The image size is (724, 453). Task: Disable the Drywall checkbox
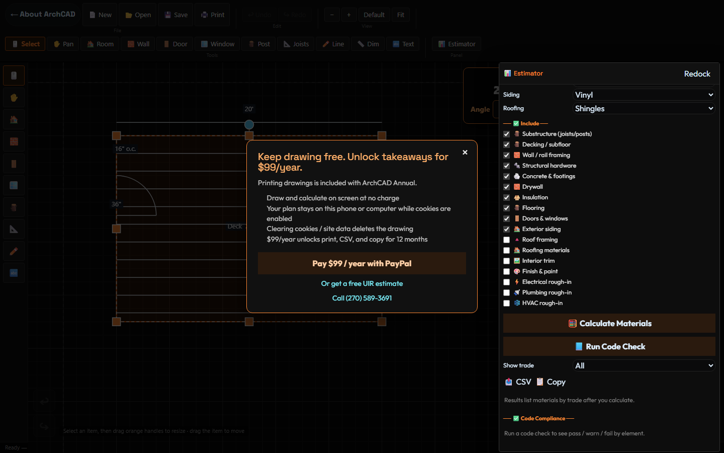pyautogui.click(x=507, y=187)
